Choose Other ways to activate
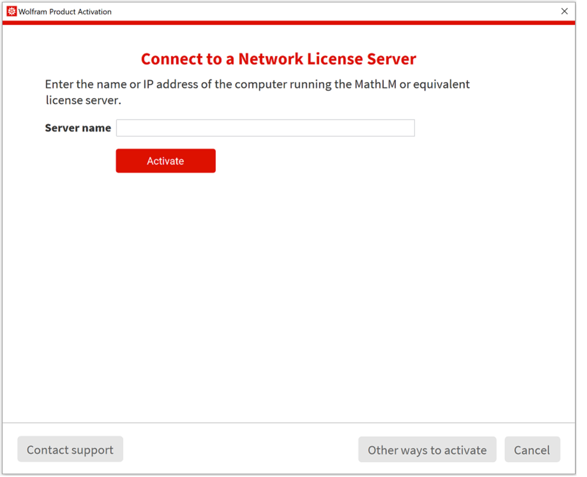Viewport: 587px width, 477px height. [427, 450]
